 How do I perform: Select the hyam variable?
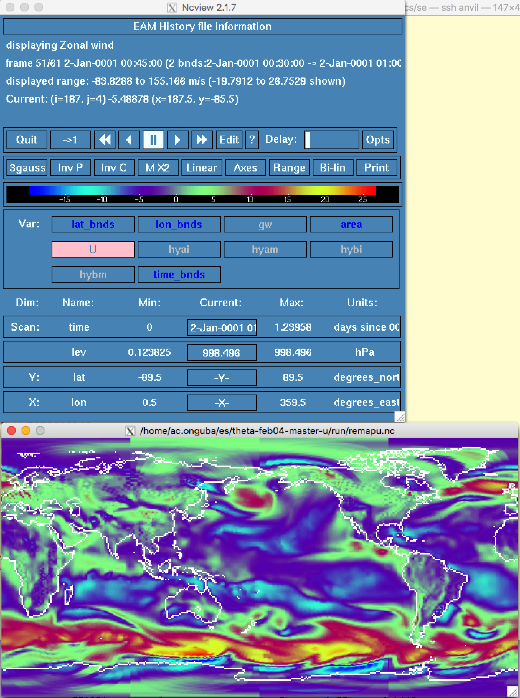point(265,249)
